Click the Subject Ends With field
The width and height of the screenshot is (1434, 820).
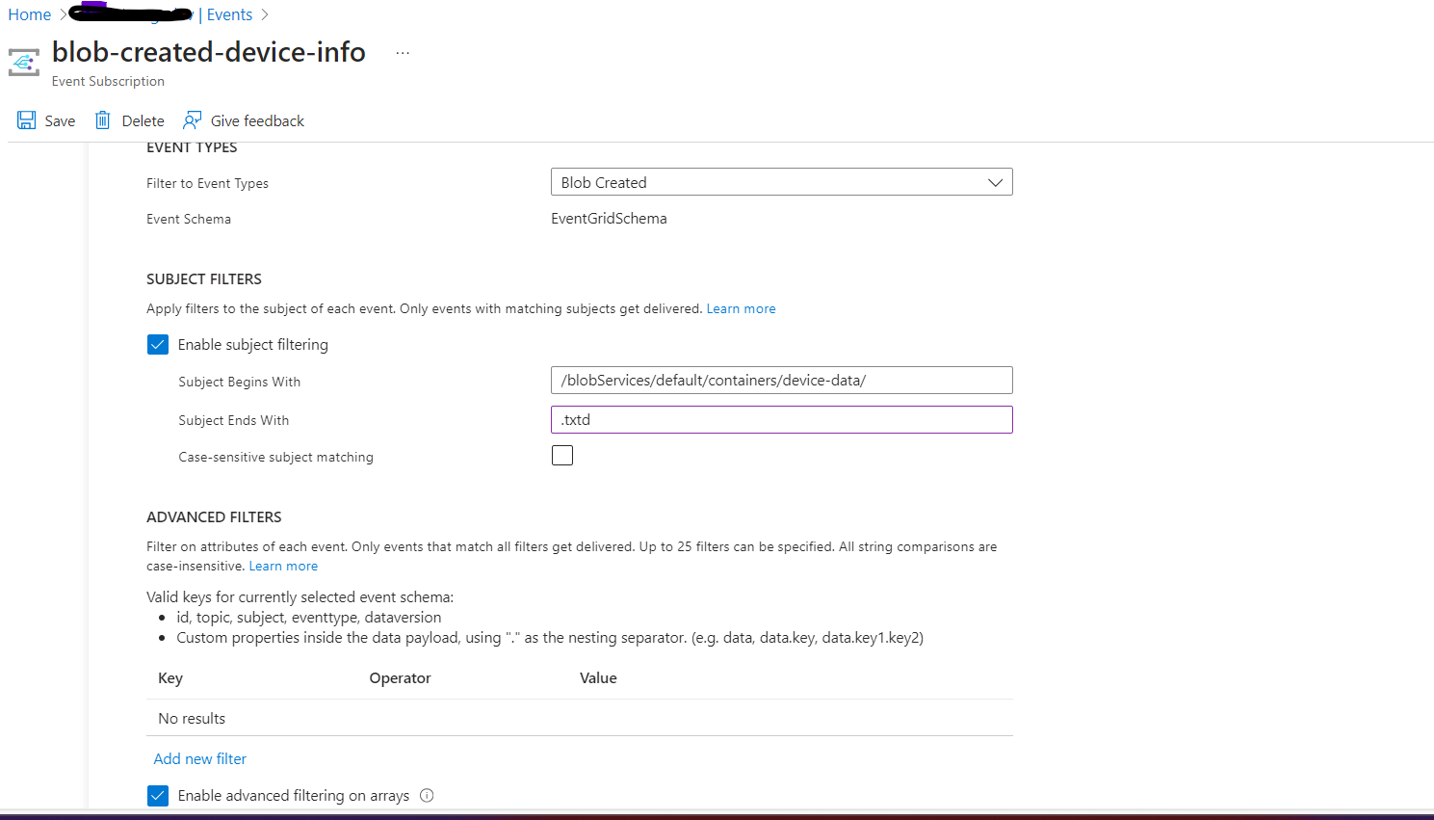(x=781, y=419)
